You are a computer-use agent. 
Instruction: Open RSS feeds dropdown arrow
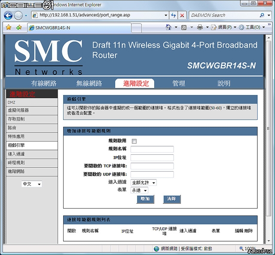click(192, 28)
